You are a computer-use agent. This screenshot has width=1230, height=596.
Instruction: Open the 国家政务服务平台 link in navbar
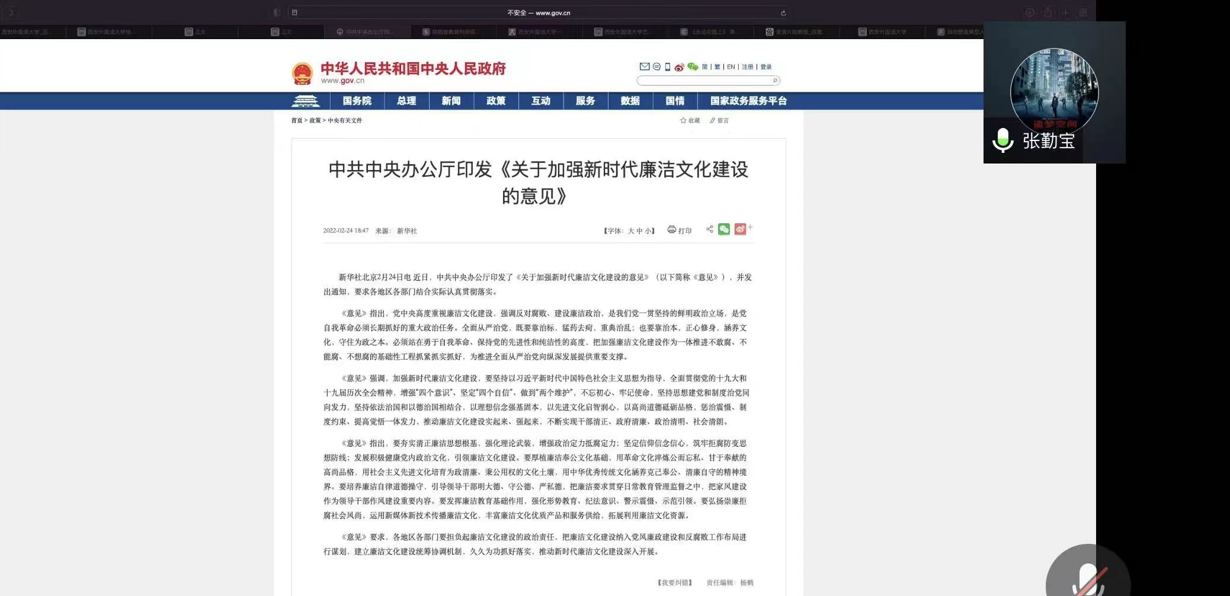pyautogui.click(x=748, y=101)
